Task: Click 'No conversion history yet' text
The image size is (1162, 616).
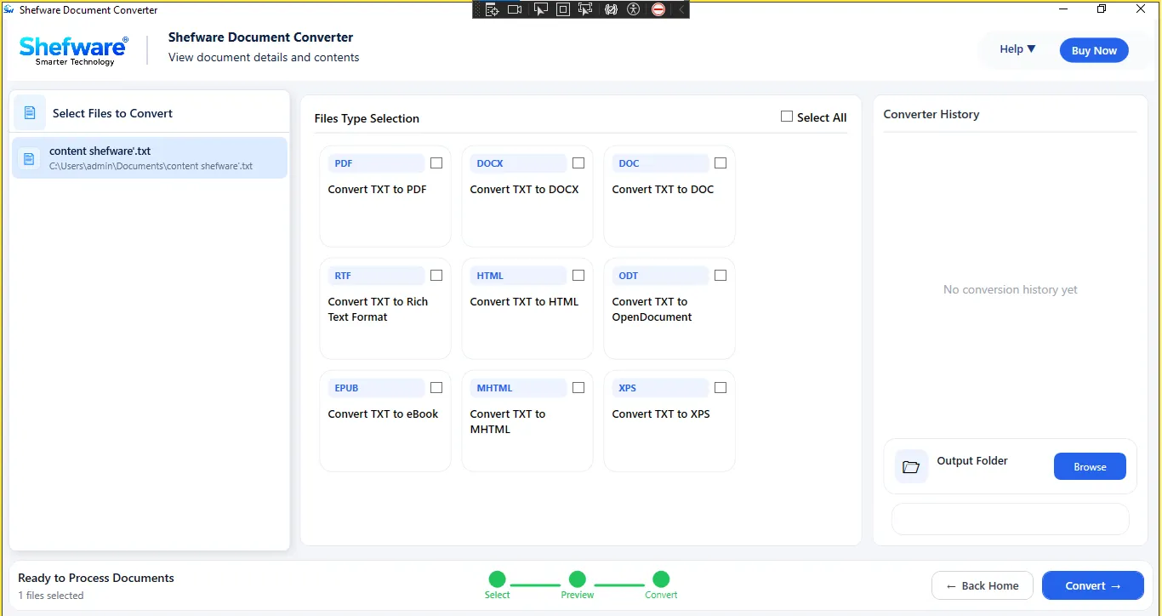Action: click(x=1010, y=290)
